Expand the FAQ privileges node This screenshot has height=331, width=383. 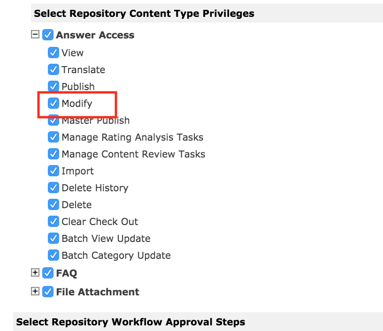[35, 273]
